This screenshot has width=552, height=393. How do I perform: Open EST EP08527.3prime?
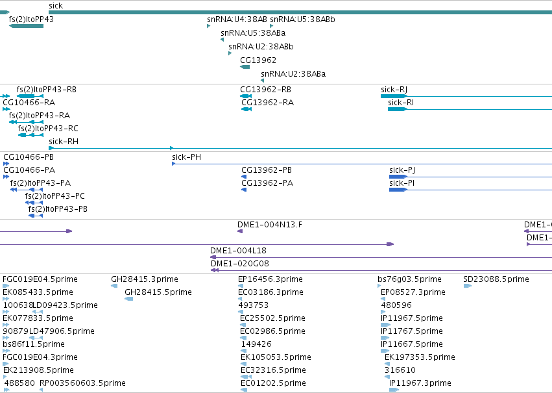coord(413,292)
